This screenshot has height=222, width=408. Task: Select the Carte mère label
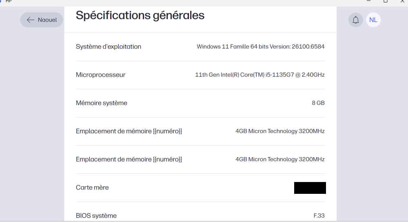pyautogui.click(x=92, y=187)
